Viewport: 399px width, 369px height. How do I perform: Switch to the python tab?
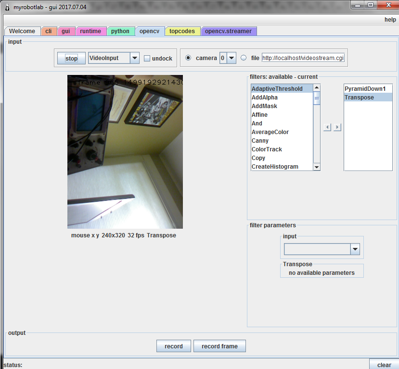tap(120, 31)
